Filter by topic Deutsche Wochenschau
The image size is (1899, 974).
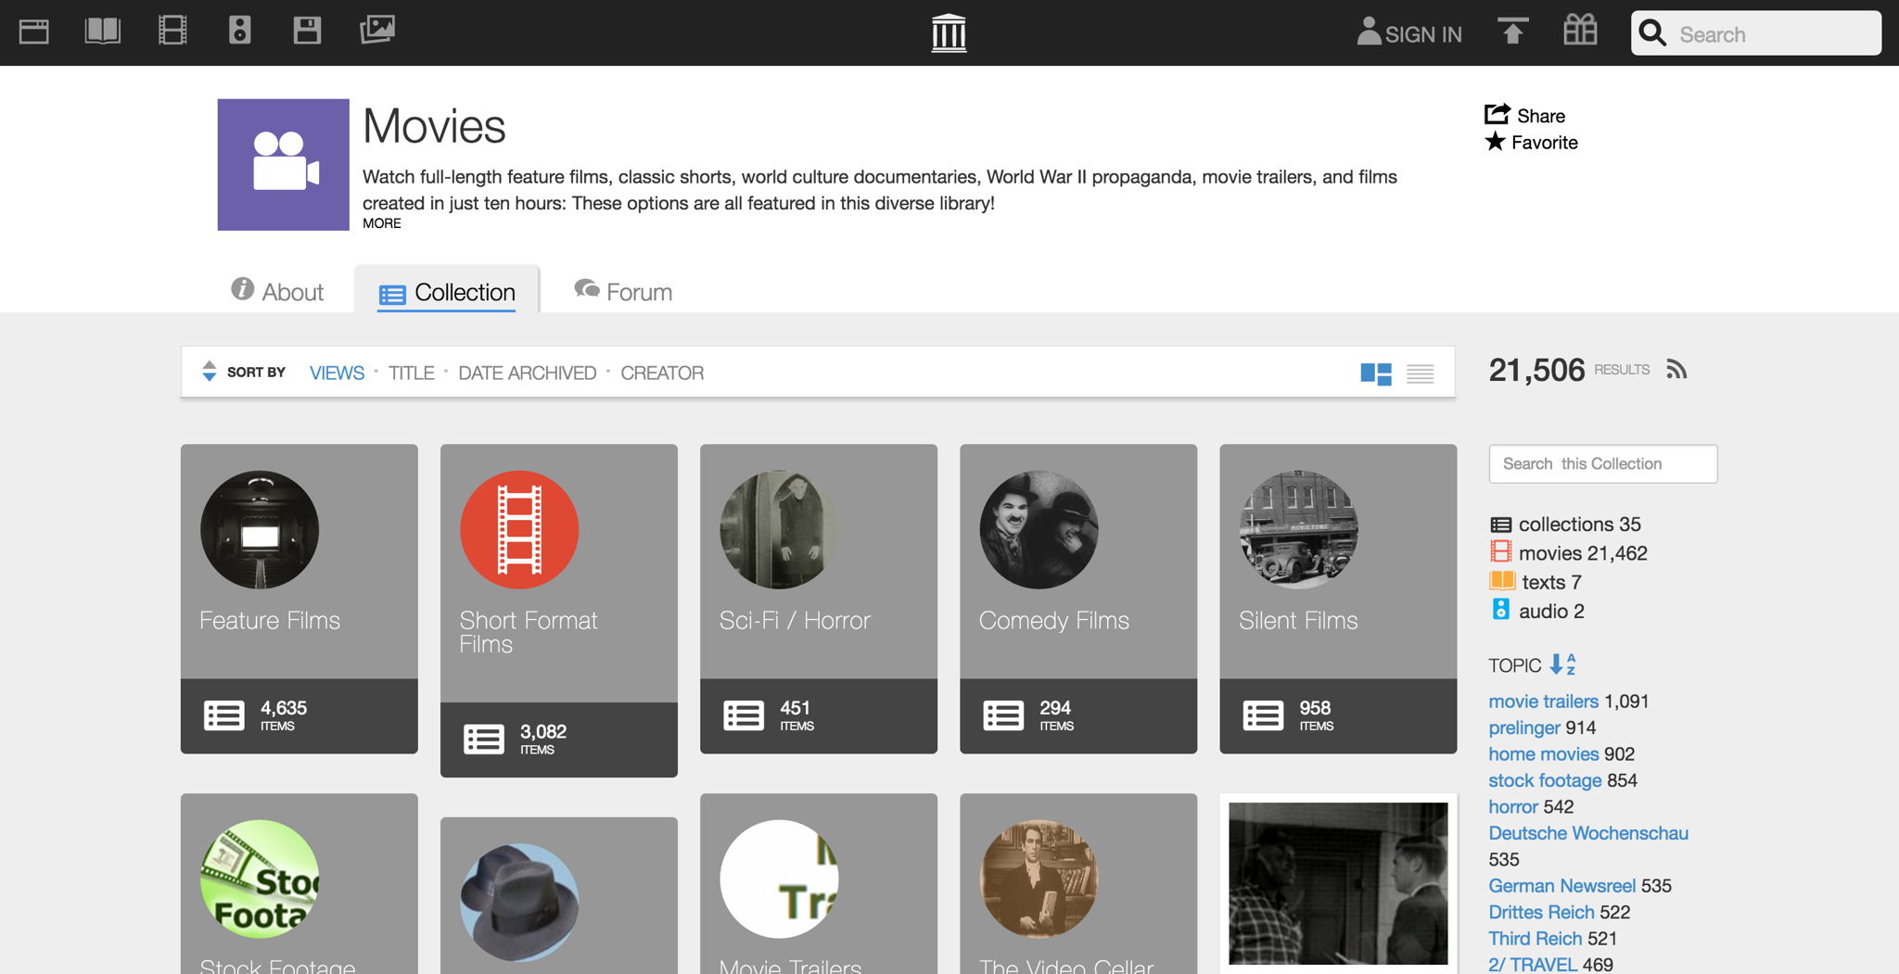pyautogui.click(x=1588, y=833)
